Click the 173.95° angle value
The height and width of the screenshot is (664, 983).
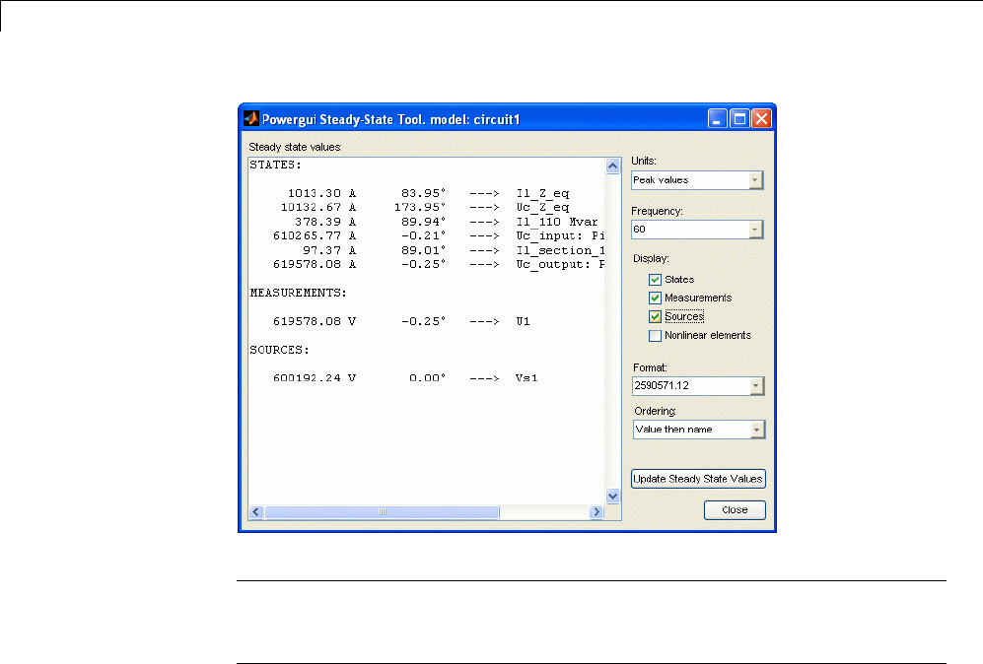(x=420, y=207)
